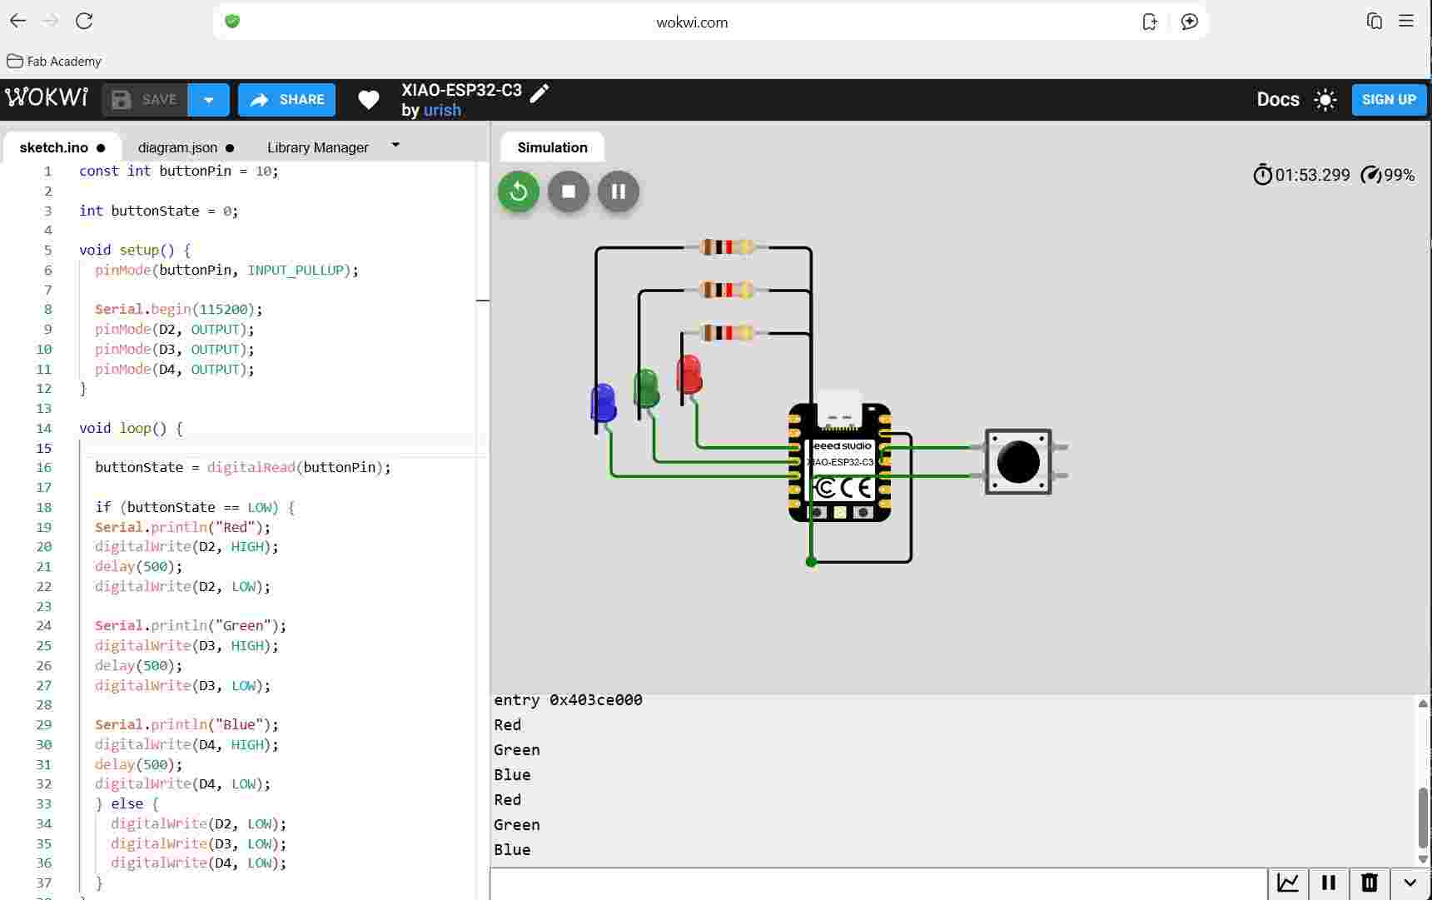Click line 1 'const int buttonPin = 10;'
Screen dimensions: 1432x900
(179, 172)
